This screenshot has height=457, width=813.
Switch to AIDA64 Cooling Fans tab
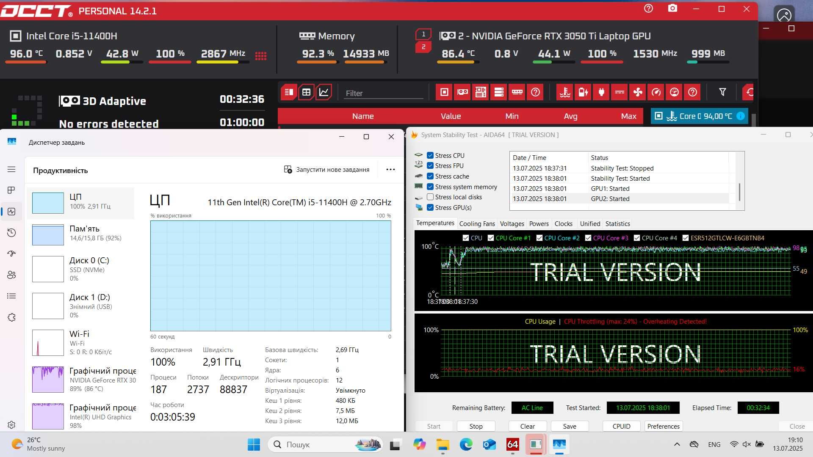(x=477, y=223)
